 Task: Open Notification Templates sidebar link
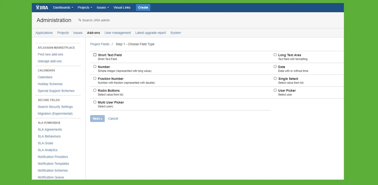pos(53,164)
